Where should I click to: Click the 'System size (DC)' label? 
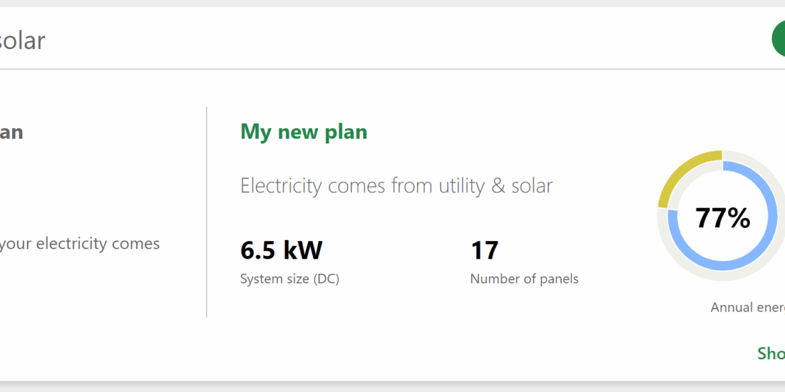[290, 279]
